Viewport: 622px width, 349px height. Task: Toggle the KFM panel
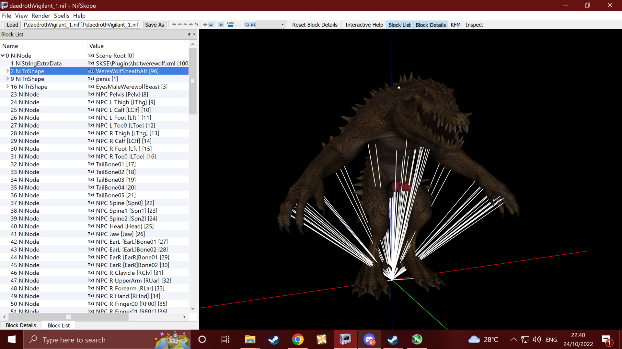pos(455,25)
